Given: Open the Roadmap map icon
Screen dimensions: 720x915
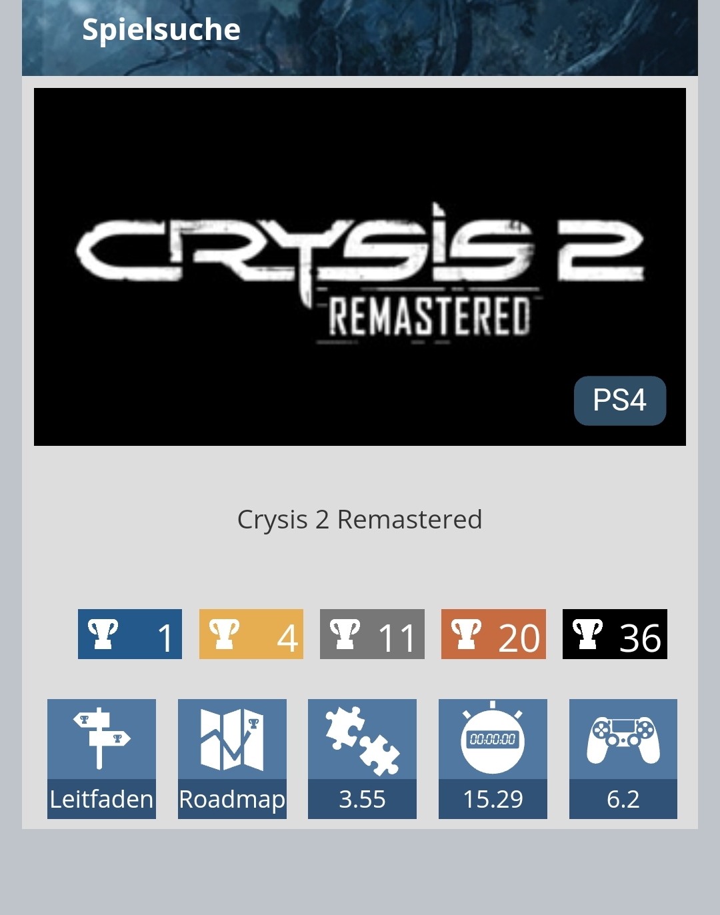Looking at the screenshot, I should click(x=232, y=739).
